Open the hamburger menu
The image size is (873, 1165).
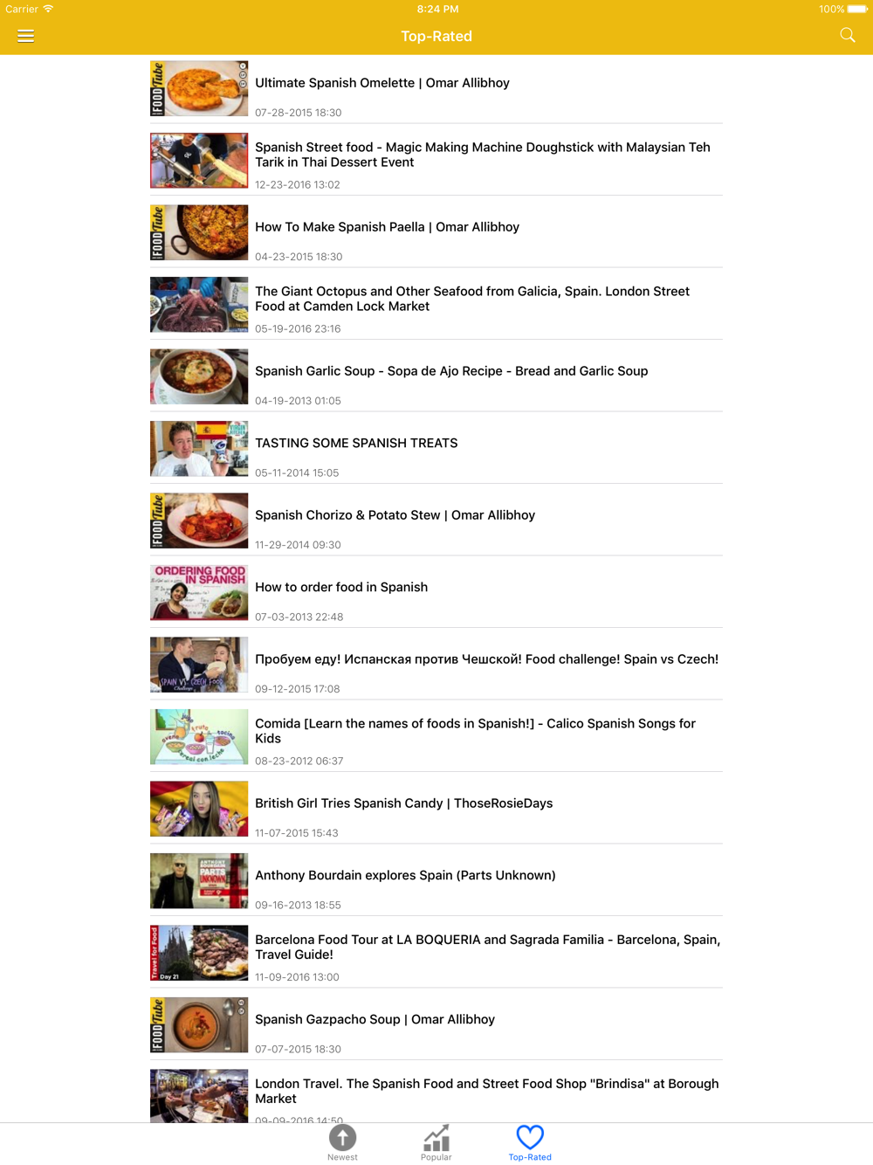(x=25, y=36)
